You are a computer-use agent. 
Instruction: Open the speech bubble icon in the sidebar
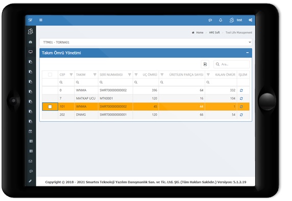click(x=31, y=171)
